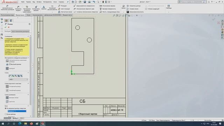Click the Лист1 sheet tab at bottom
The height and width of the screenshot is (126, 224).
coord(15,118)
